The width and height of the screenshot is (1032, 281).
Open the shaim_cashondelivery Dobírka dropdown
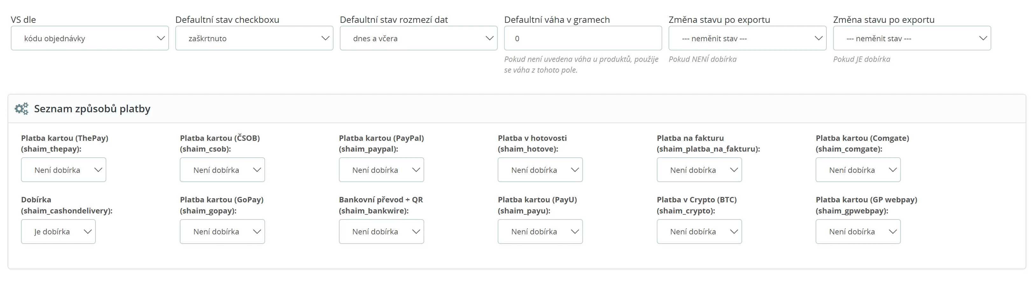point(58,232)
